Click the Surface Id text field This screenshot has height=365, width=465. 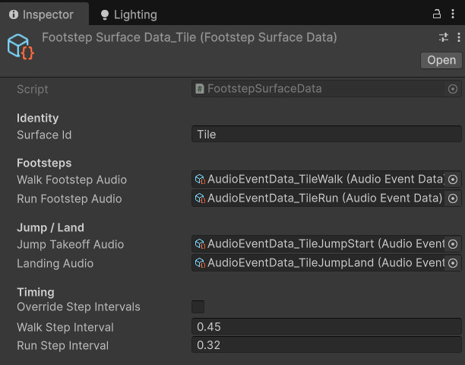click(x=327, y=134)
